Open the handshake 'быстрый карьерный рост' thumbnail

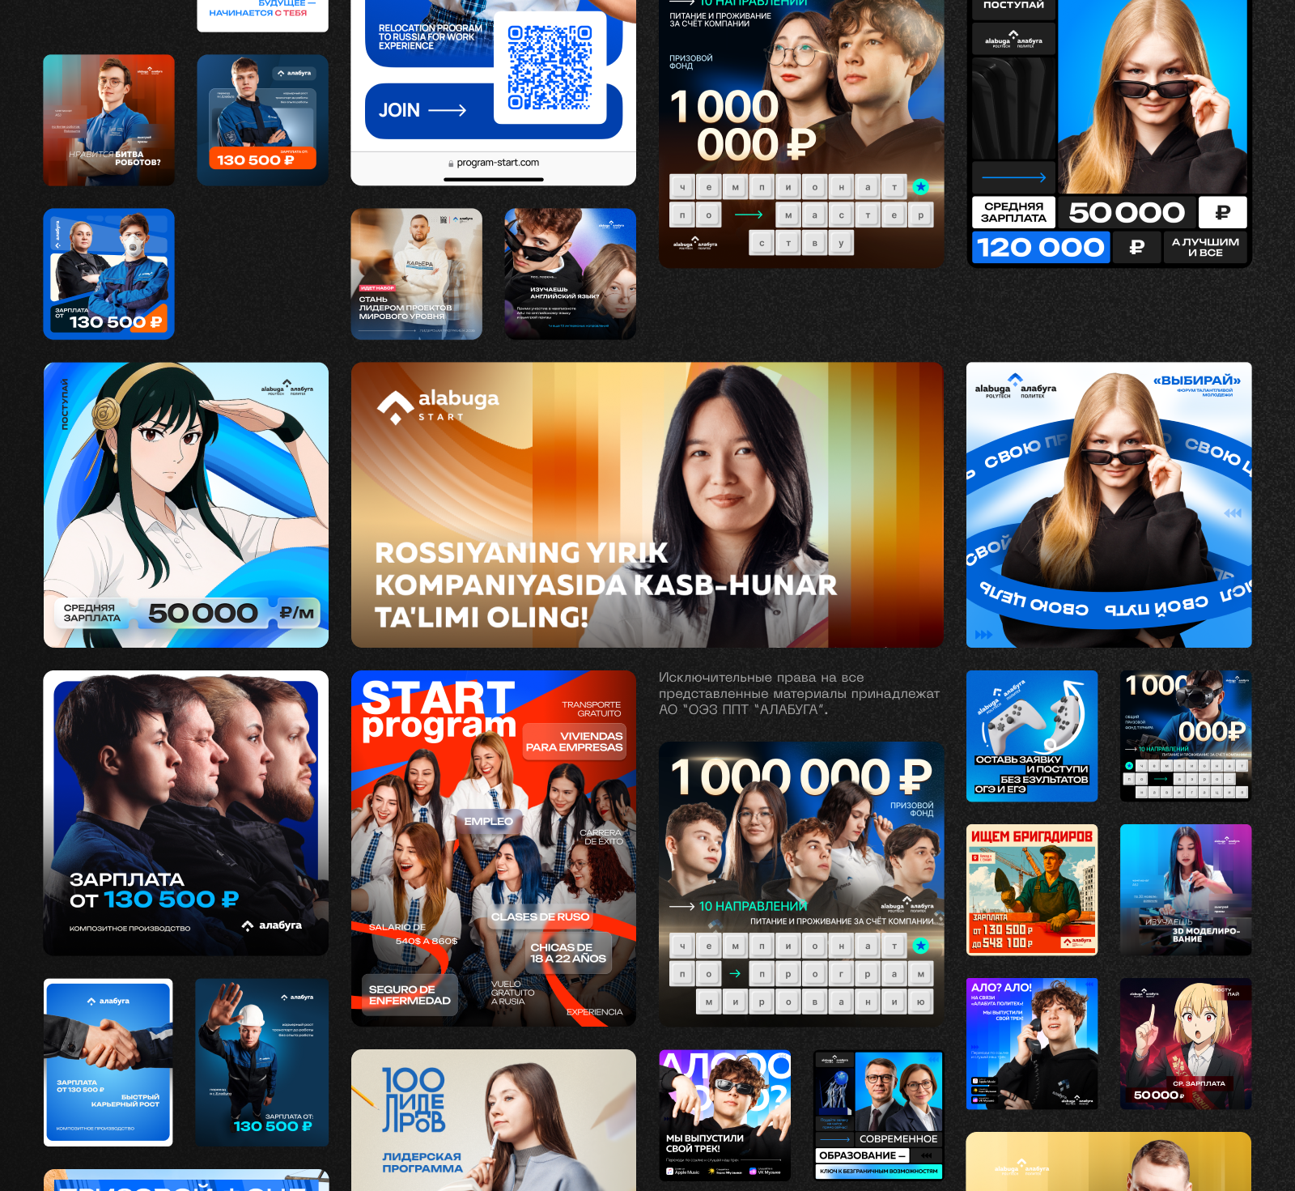tap(108, 1062)
